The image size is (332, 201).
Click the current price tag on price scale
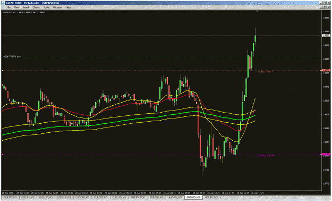click(x=326, y=35)
